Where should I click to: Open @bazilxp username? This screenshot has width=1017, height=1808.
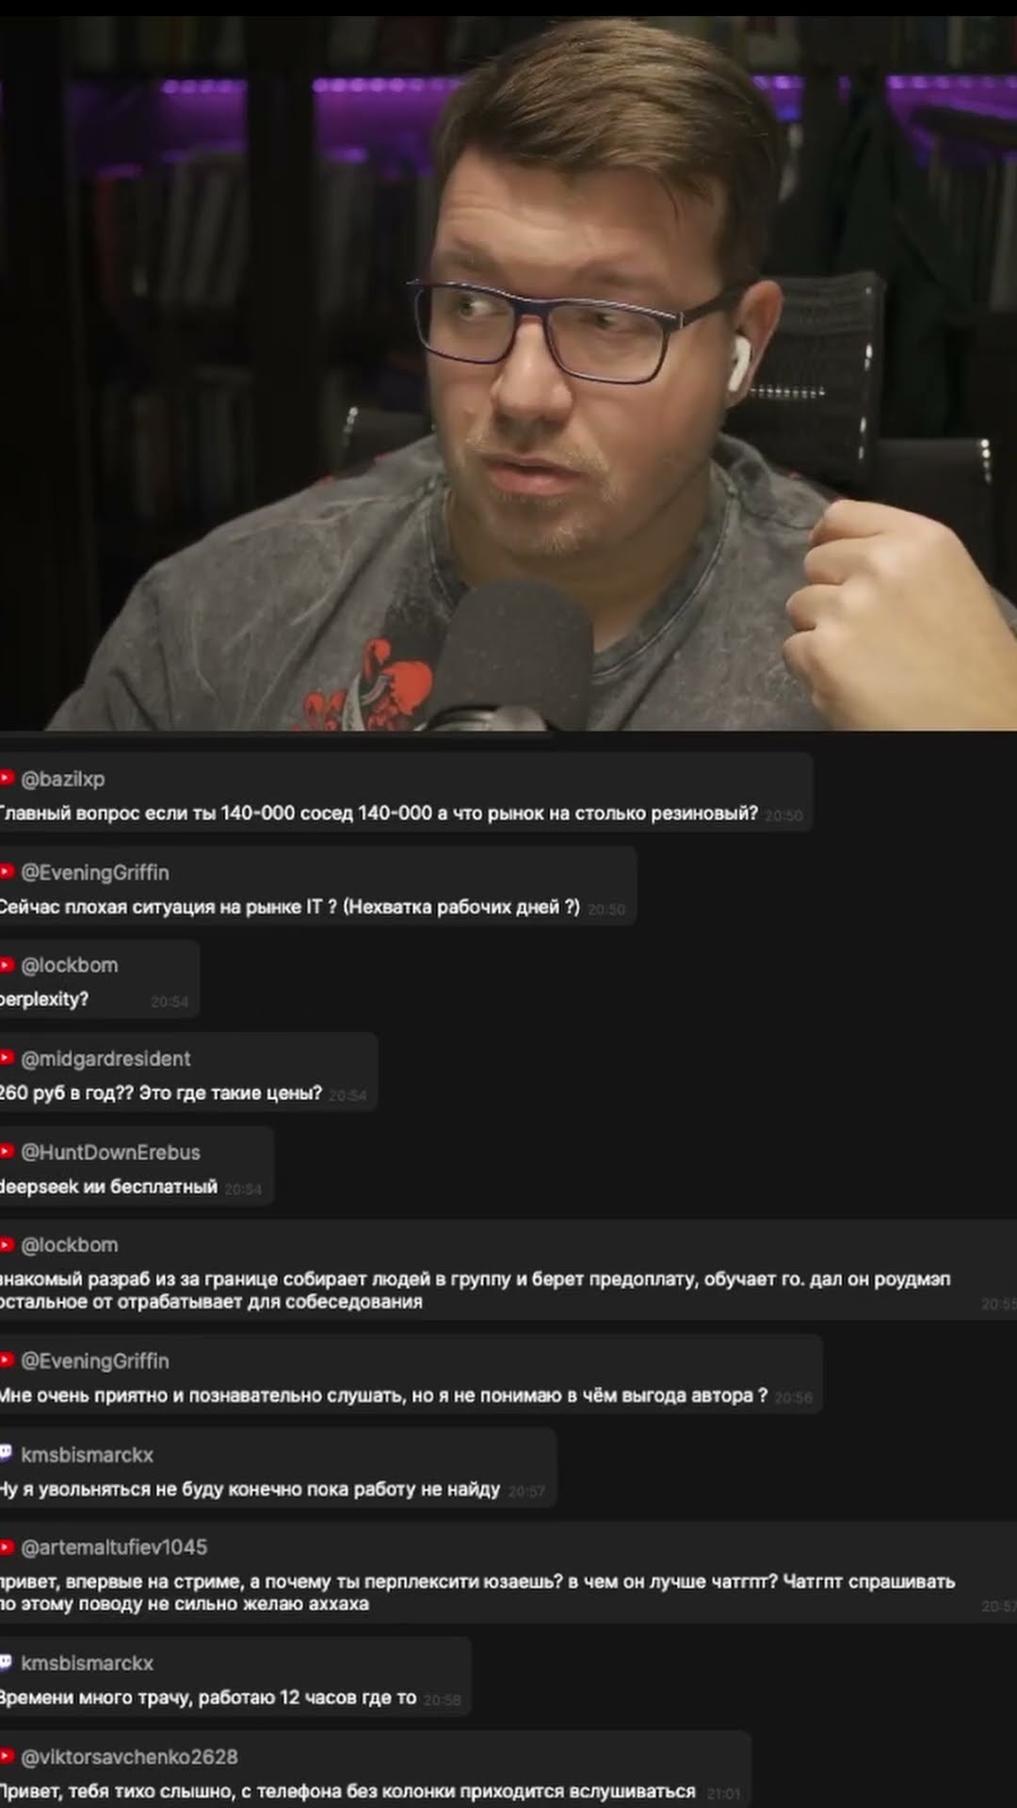[63, 779]
